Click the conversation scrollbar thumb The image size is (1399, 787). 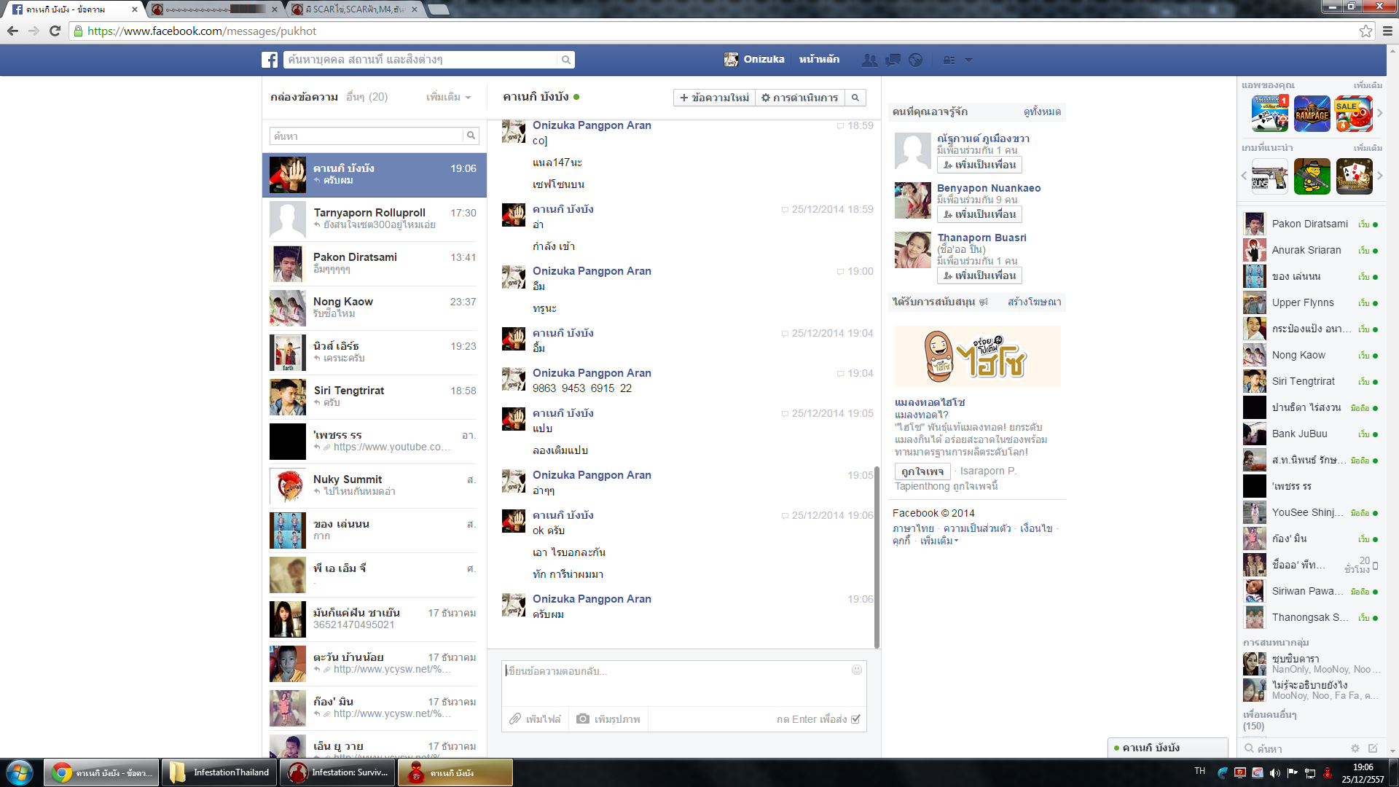coord(877,557)
